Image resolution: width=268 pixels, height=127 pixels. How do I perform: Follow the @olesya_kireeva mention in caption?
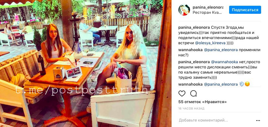(x=210, y=43)
